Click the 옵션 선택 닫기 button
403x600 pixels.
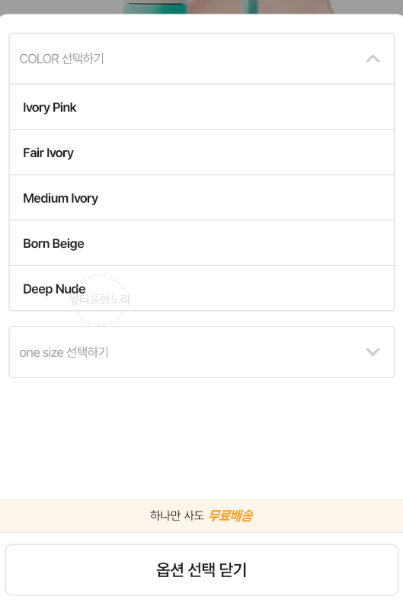[202, 570]
